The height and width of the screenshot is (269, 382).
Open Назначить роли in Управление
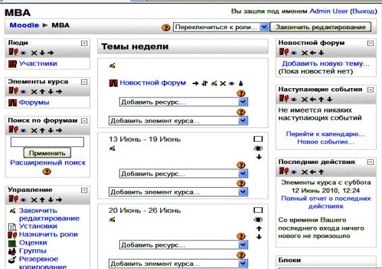pos(49,234)
